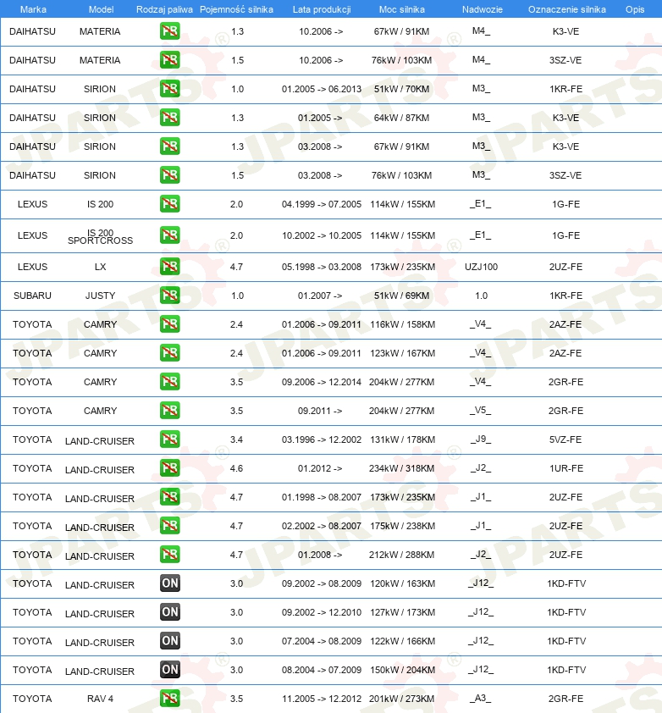Click power value 51kW / 69KM
This screenshot has height=713, width=662.
[401, 296]
